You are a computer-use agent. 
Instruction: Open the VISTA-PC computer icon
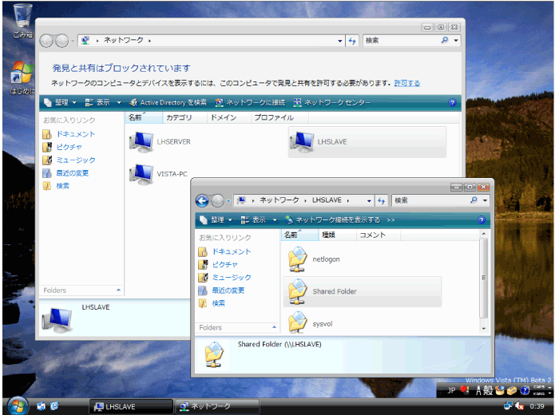(x=141, y=174)
